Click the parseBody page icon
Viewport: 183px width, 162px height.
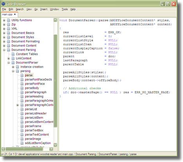click(22, 88)
